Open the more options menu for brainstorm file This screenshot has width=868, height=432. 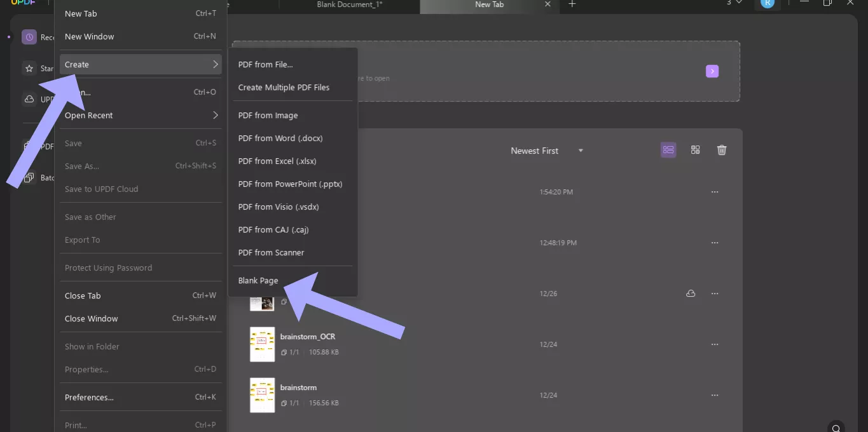(x=714, y=395)
